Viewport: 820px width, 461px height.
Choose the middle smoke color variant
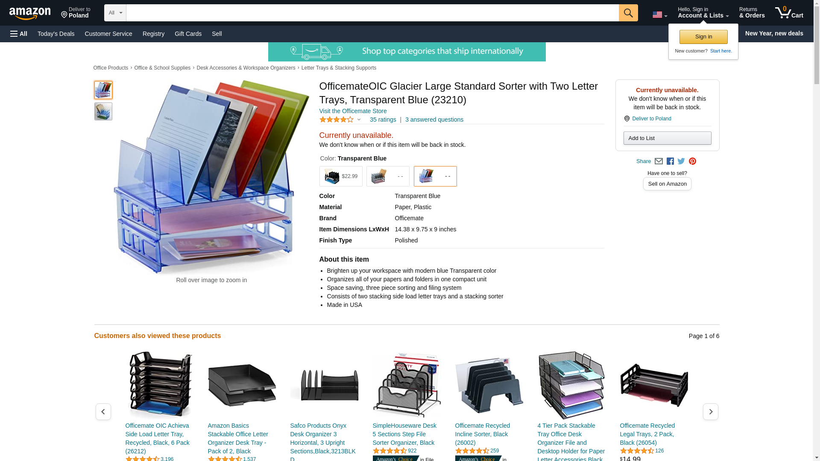(x=388, y=176)
